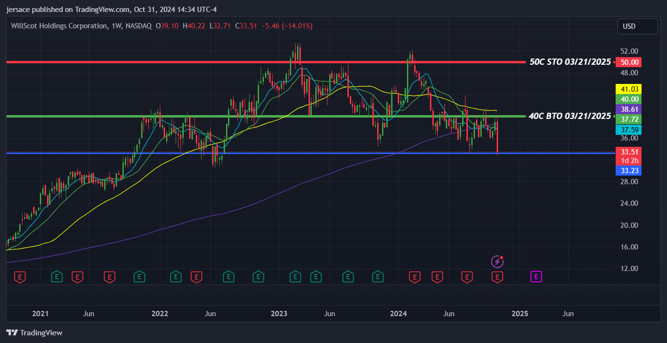
Task: Click the yellow 41.03 moving average label
Action: [630, 89]
